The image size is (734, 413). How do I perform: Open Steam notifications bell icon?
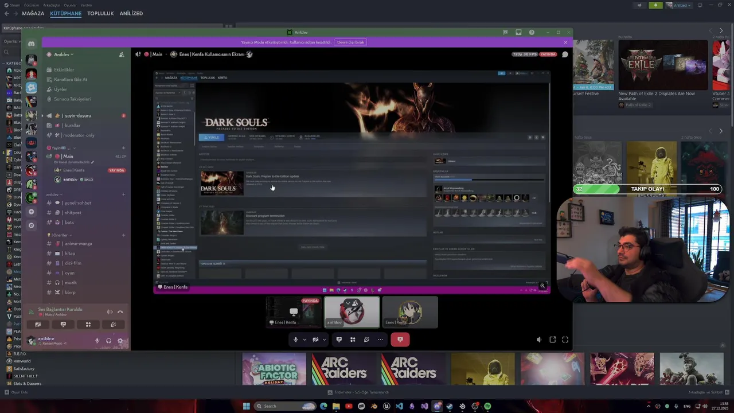click(x=655, y=5)
